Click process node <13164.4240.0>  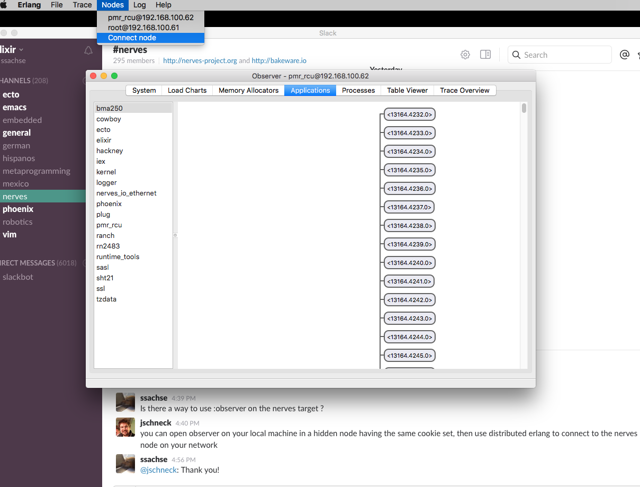click(410, 263)
